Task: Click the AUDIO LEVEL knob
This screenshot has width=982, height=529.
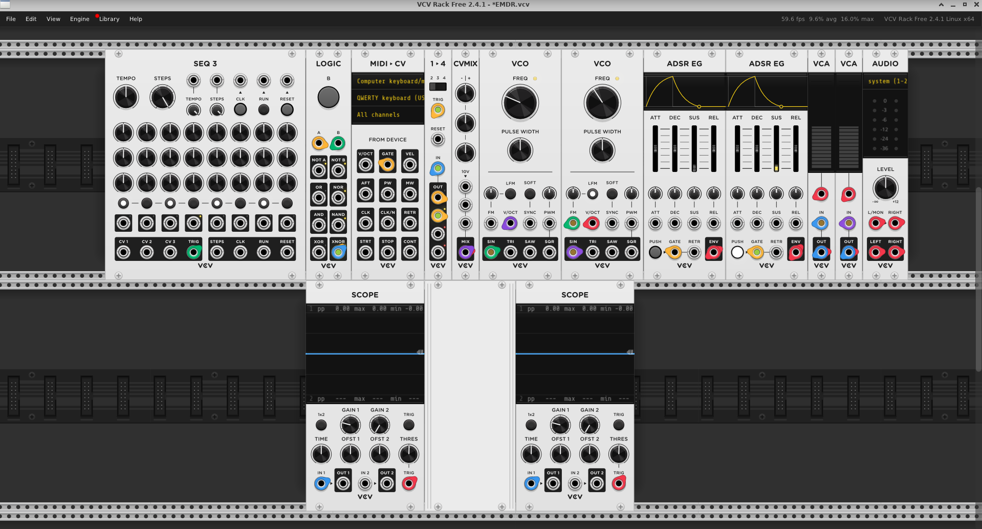Action: pos(885,188)
